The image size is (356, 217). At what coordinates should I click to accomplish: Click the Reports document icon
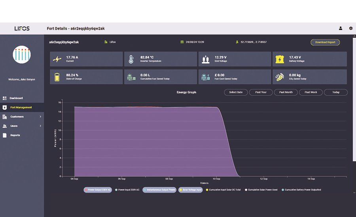tap(4, 135)
